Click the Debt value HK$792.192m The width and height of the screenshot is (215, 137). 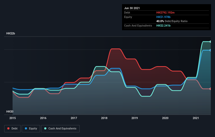click(165, 13)
